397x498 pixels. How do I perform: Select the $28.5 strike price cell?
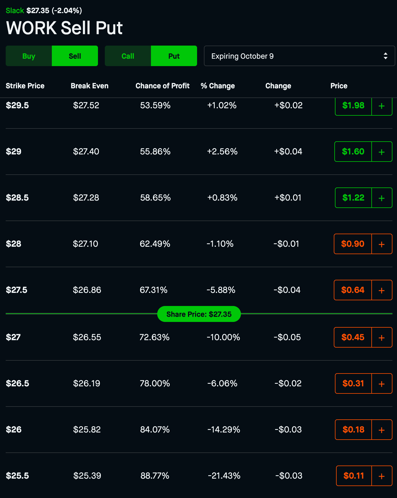(x=17, y=198)
